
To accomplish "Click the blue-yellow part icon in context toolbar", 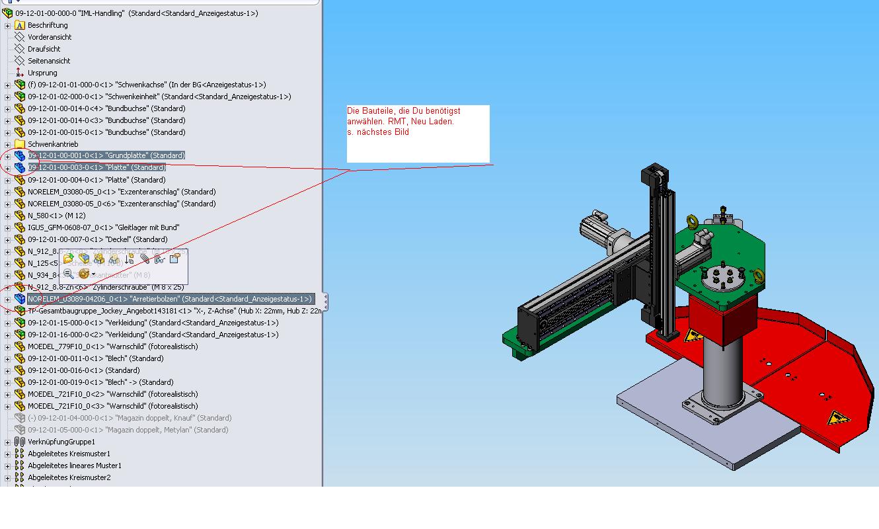I will pyautogui.click(x=83, y=259).
